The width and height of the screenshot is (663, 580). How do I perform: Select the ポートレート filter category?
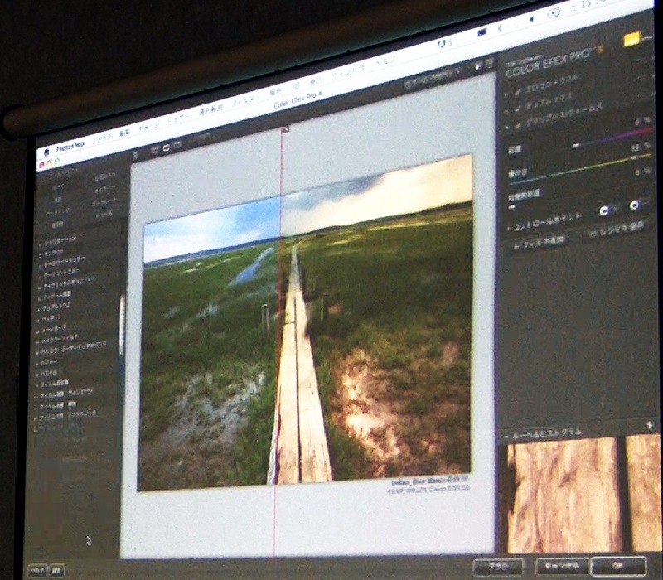104,202
